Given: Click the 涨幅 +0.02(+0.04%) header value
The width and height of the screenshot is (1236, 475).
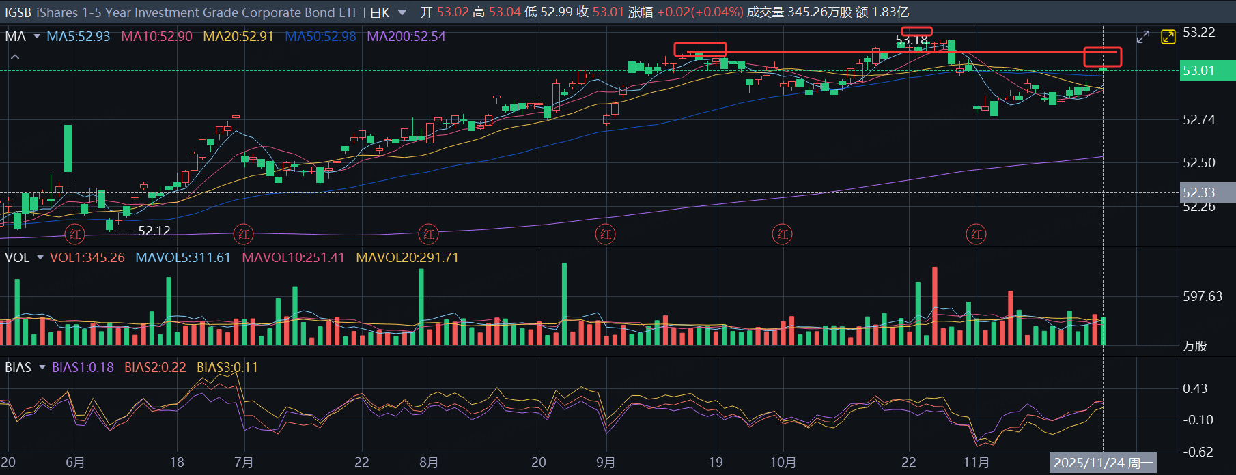Looking at the screenshot, I should click(686, 12).
